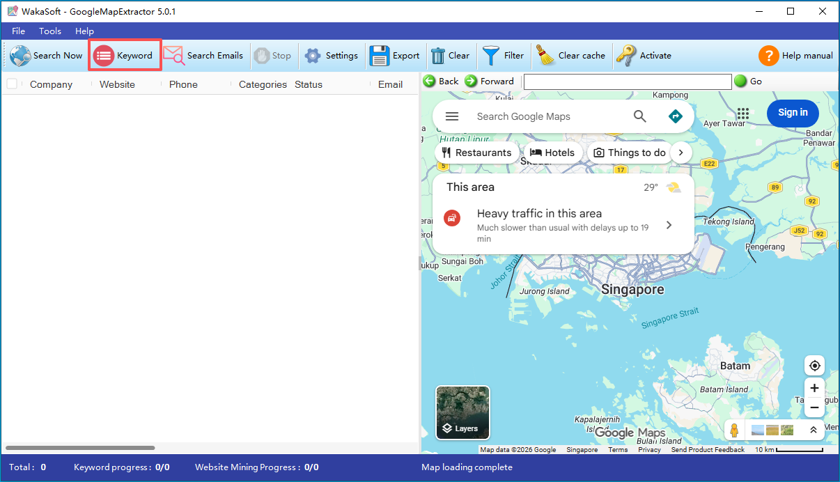Viewport: 840px width, 482px height.
Task: Click Keyword progress status text
Action: pos(122,467)
